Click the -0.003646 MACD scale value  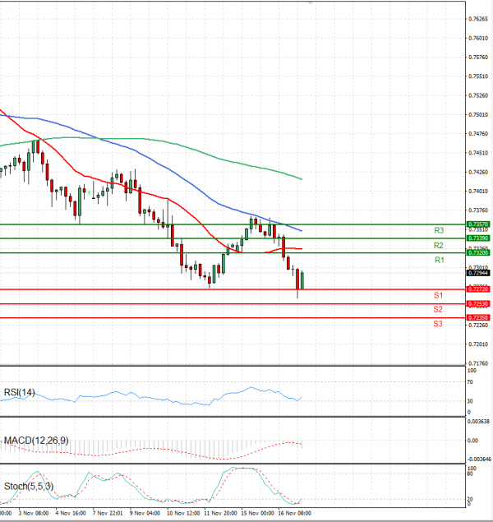[479, 460]
